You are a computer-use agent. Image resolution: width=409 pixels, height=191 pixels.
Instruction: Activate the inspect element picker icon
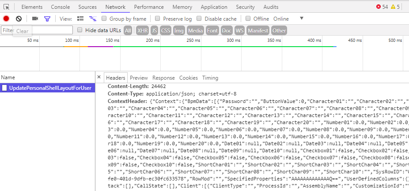[7, 7]
